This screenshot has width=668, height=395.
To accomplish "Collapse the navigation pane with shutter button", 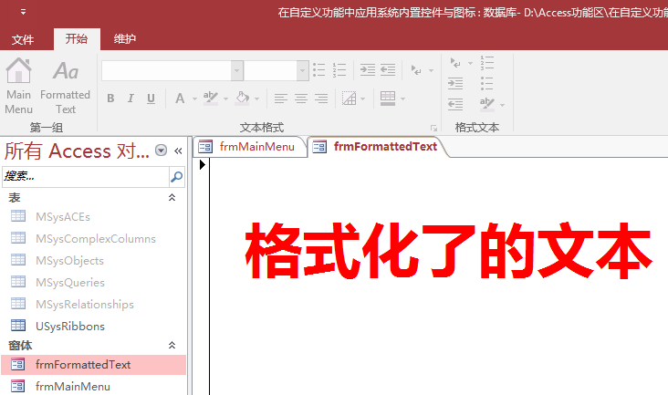I will coord(178,151).
